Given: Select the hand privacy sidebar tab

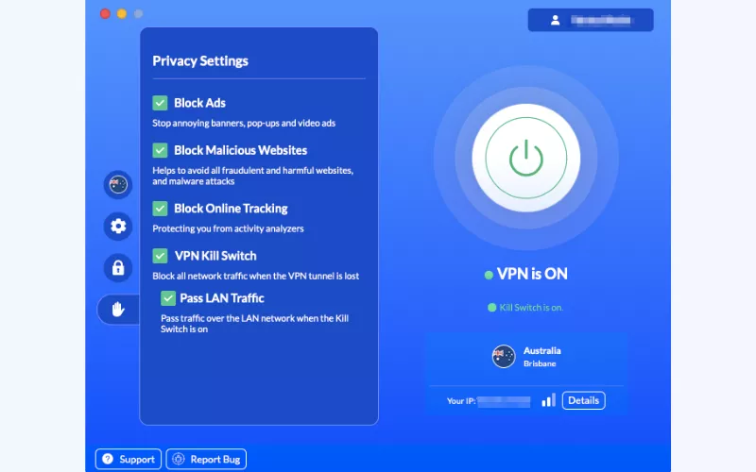Looking at the screenshot, I should click(118, 310).
